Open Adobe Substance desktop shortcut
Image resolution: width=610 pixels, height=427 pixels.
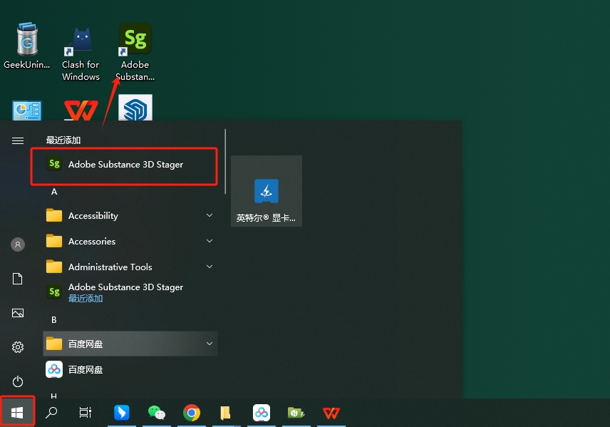[135, 52]
